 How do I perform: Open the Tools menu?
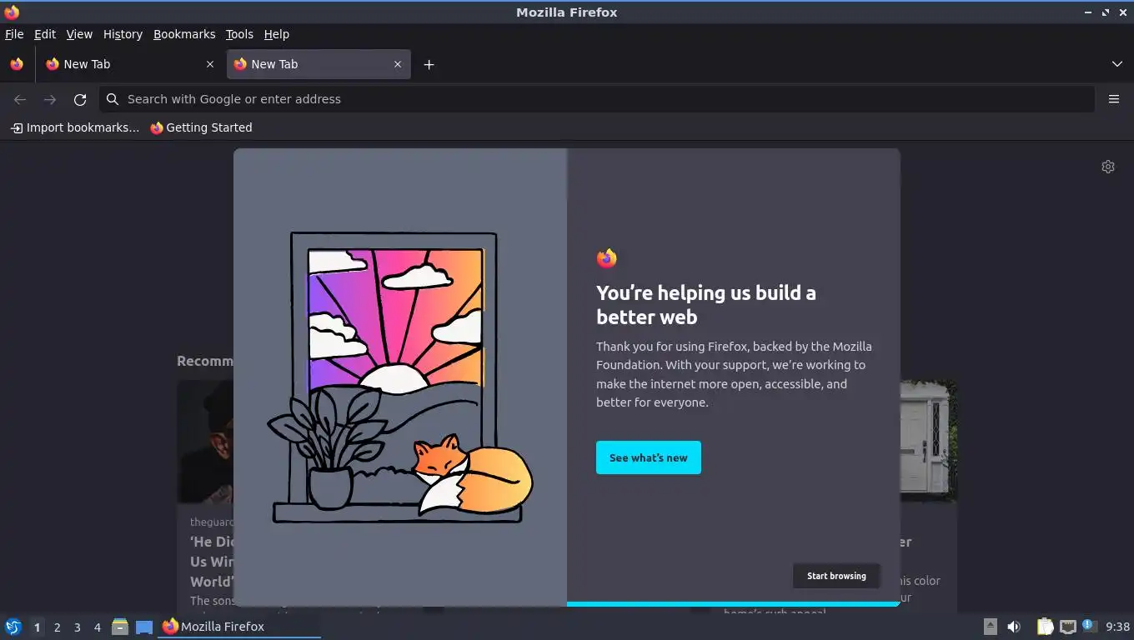(239, 34)
